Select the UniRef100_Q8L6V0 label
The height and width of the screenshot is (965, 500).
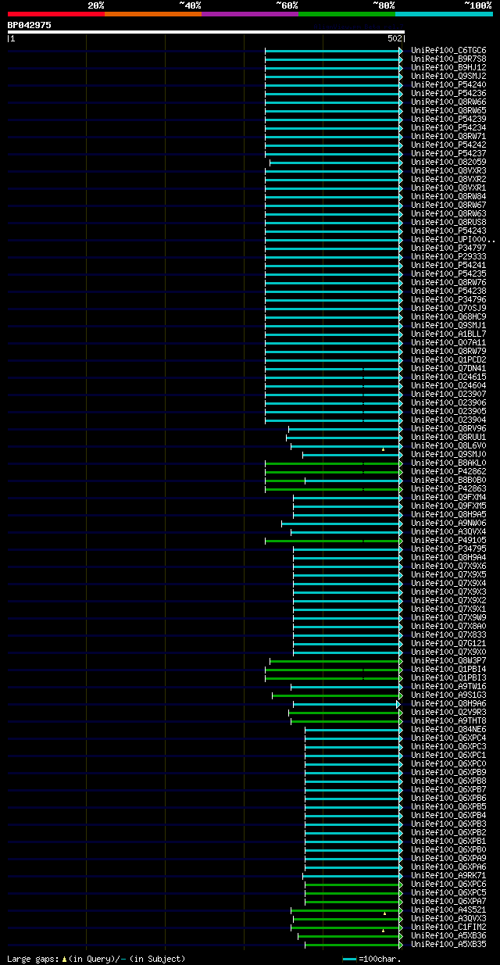point(448,445)
